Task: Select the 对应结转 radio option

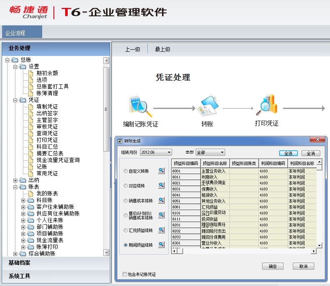Action: [126, 186]
